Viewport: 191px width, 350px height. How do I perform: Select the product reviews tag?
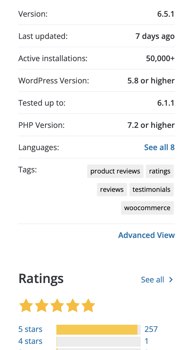tap(115, 171)
